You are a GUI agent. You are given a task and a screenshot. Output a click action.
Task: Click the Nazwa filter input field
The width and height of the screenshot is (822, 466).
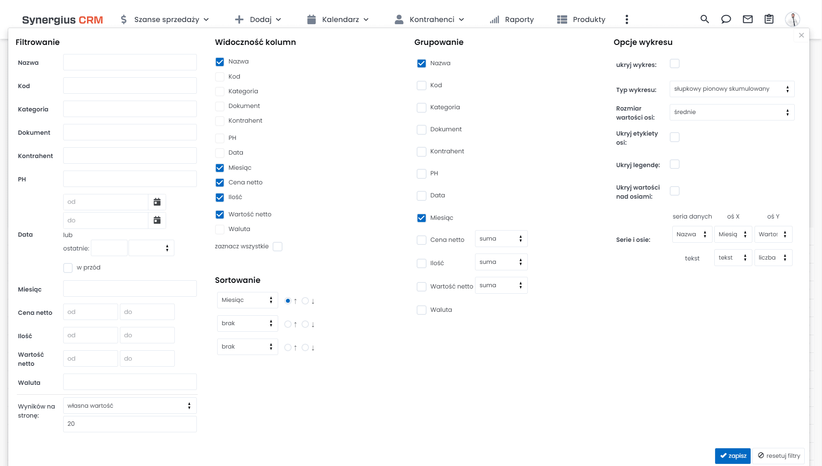point(130,62)
